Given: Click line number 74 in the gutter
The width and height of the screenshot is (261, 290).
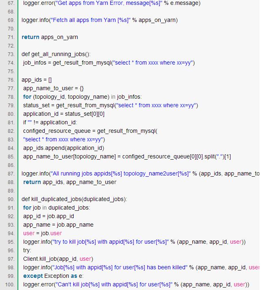Looking at the screenshot, I should [x=11, y=63].
